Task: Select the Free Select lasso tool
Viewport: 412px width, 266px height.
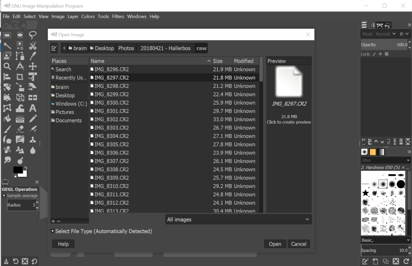Action: click(33, 35)
